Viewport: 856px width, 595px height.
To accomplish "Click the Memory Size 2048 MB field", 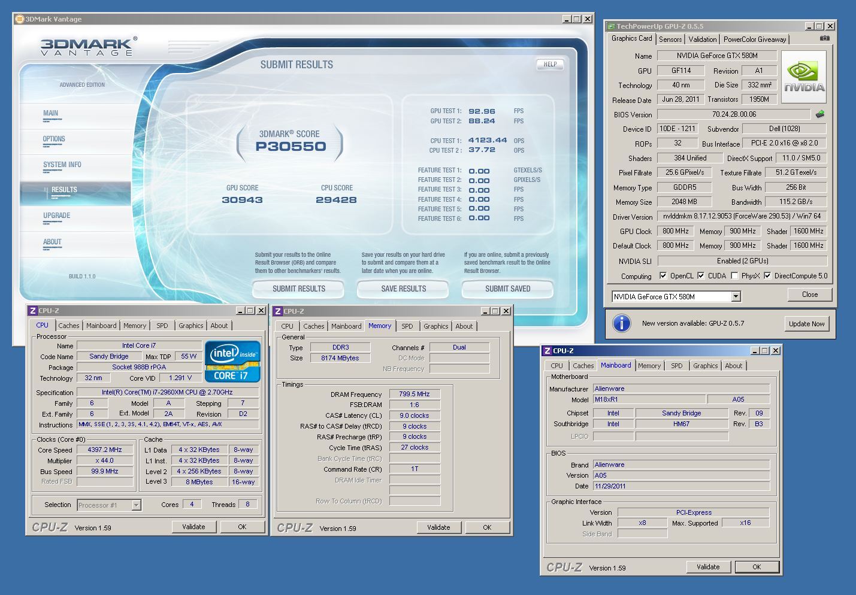I will (684, 202).
